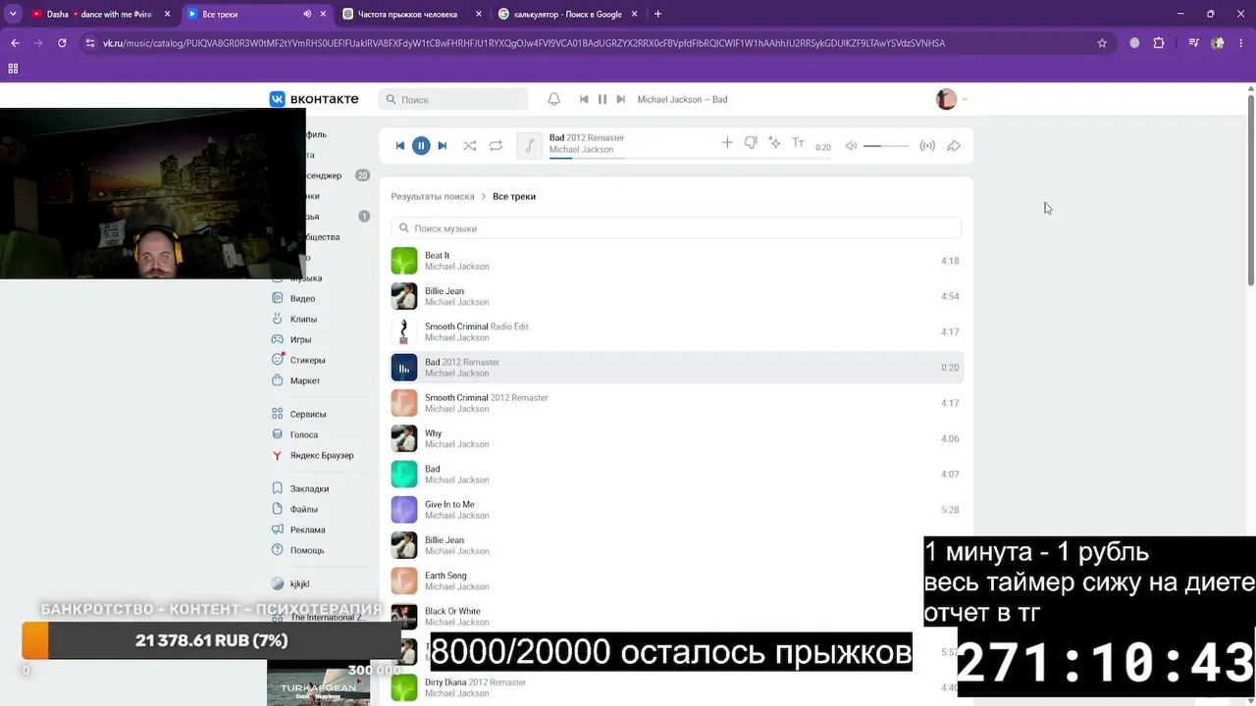Show lyrics with the Tт icon
Viewport: 1256px width, 706px height.
point(798,143)
